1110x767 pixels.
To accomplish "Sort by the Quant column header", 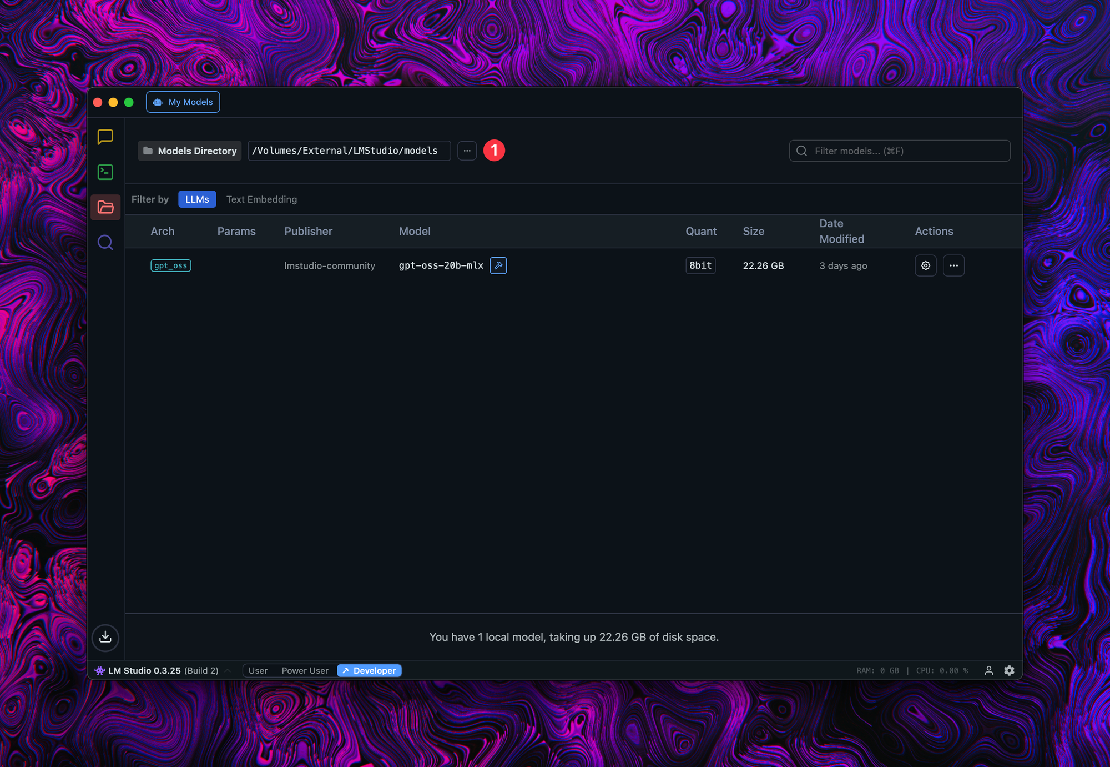I will [701, 231].
